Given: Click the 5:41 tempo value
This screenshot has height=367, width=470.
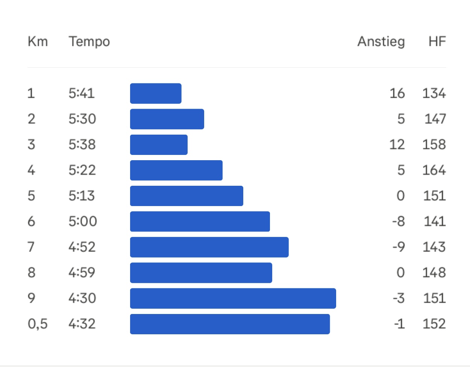Looking at the screenshot, I should pos(82,93).
